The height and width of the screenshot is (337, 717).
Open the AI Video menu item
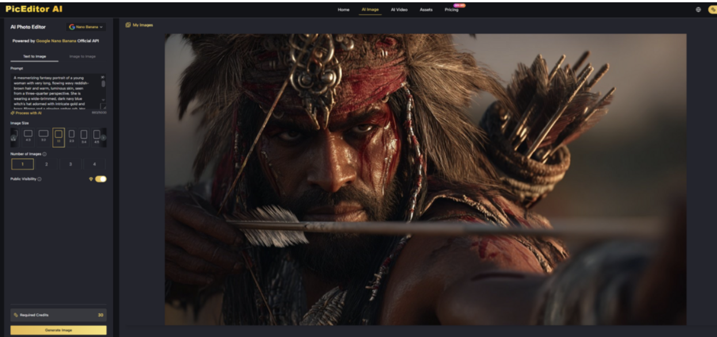(399, 10)
